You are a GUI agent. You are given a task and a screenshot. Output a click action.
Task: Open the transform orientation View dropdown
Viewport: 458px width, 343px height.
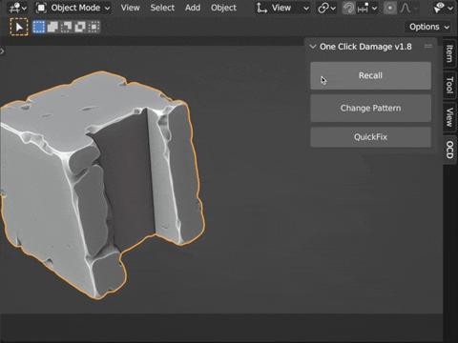[282, 8]
